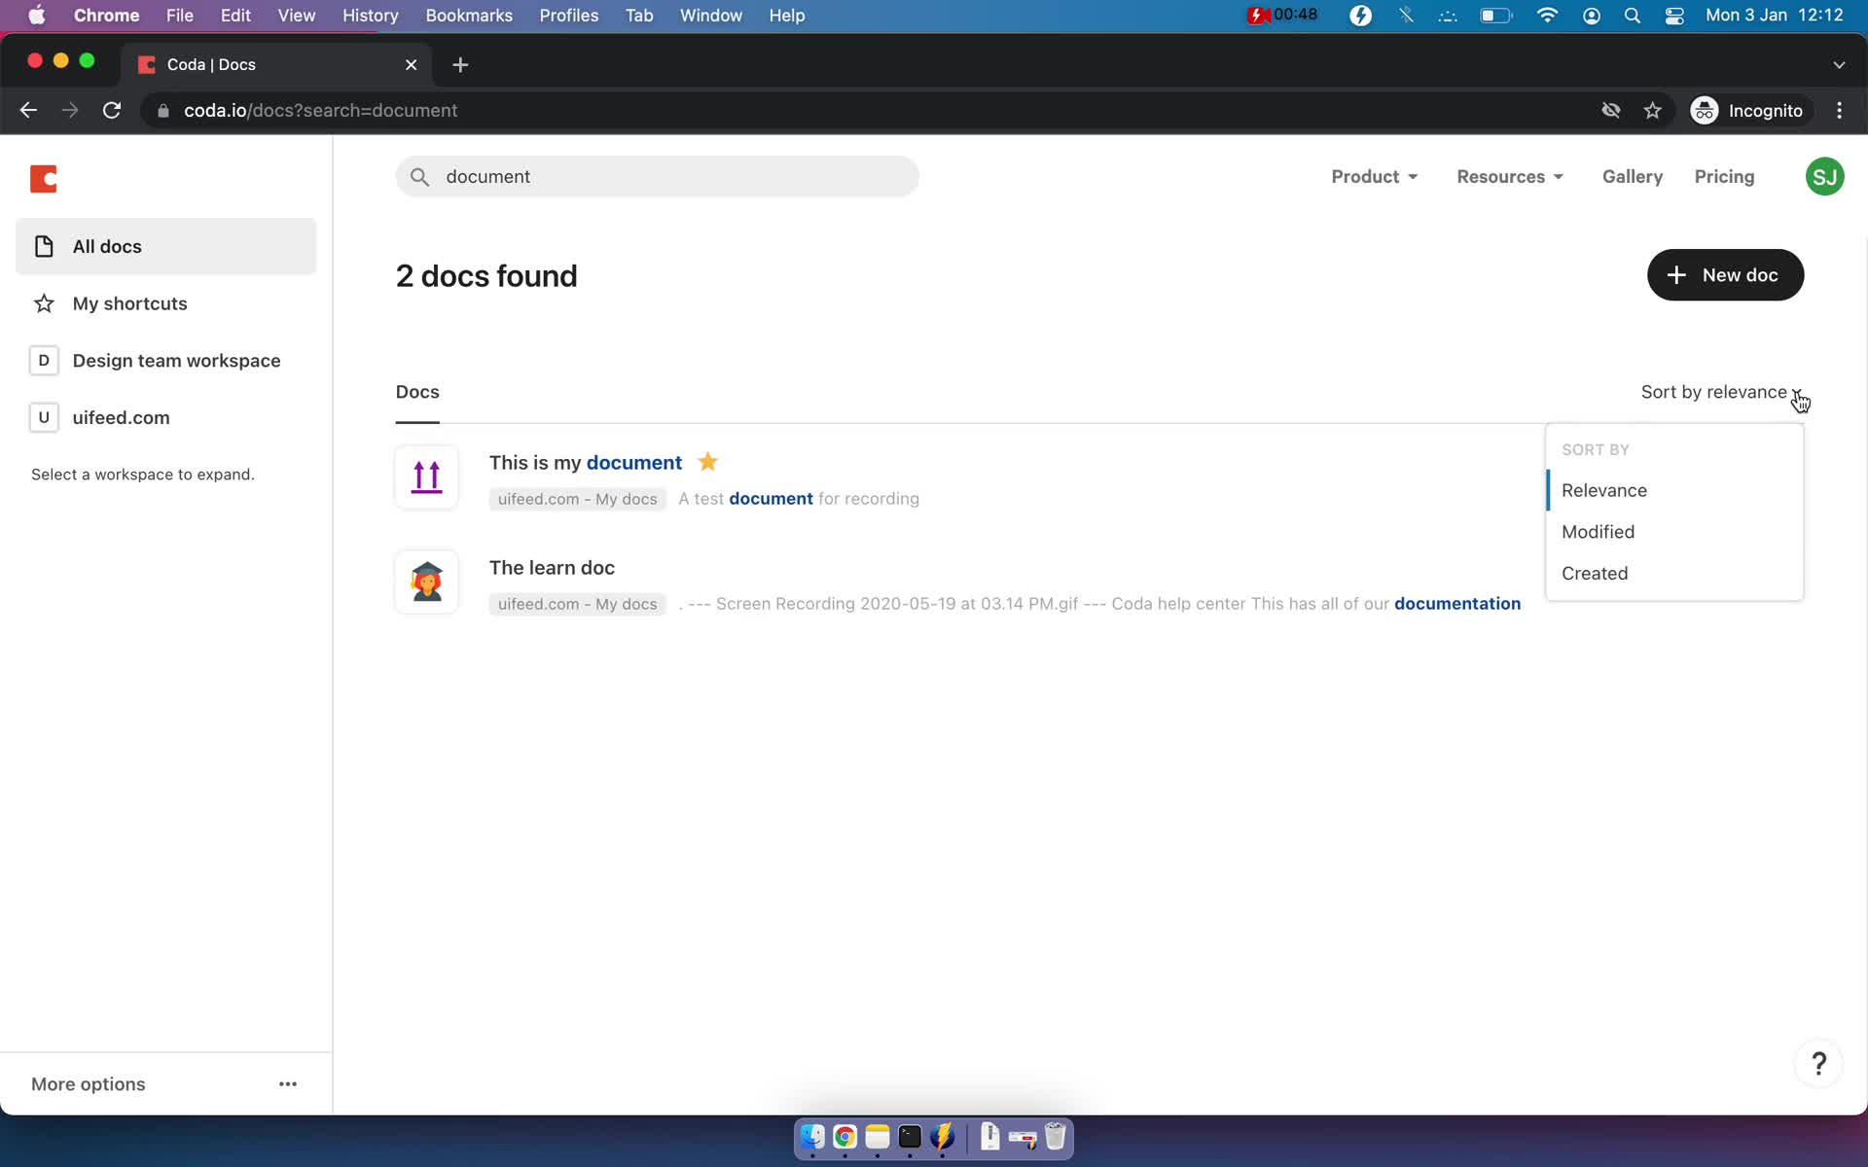Image resolution: width=1868 pixels, height=1167 pixels.
Task: Select Created from Sort By dropdown
Action: pos(1595,572)
